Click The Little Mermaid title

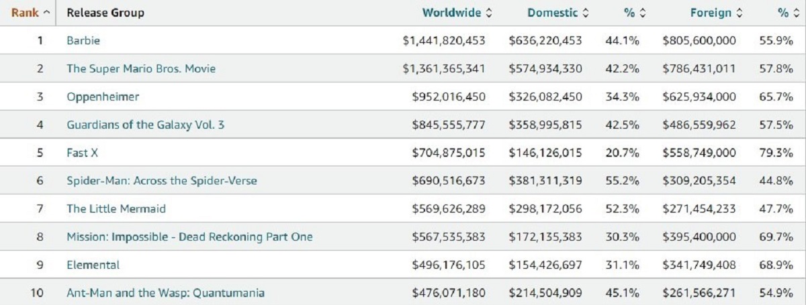116,208
